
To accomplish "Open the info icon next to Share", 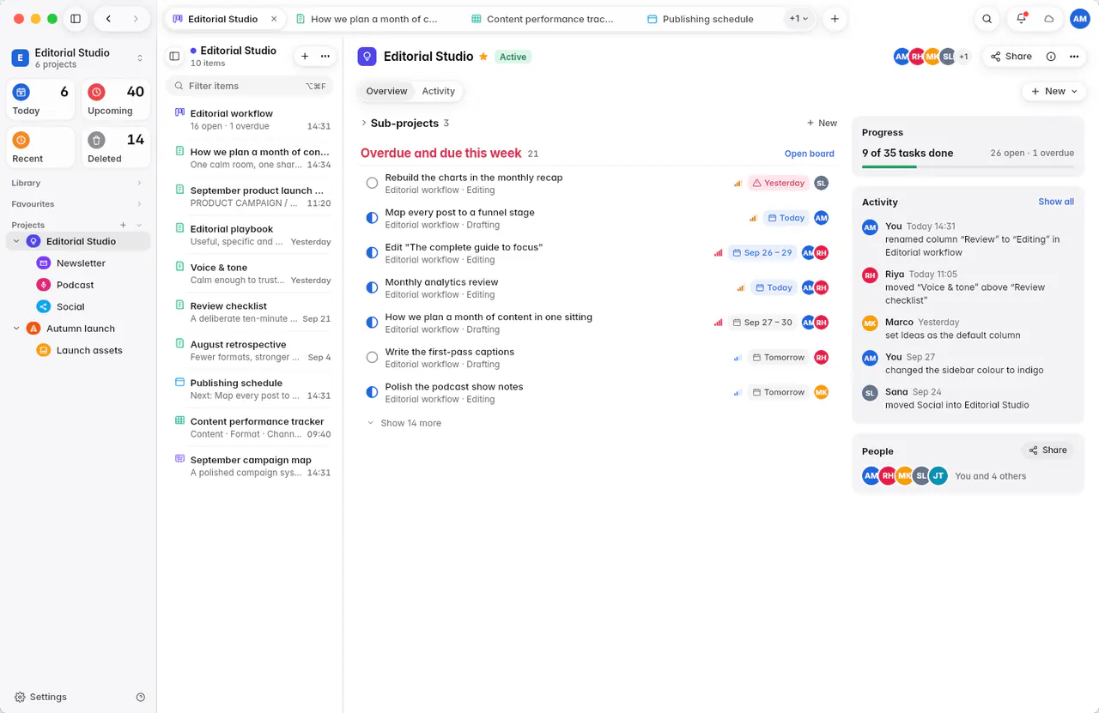I will pos(1051,57).
